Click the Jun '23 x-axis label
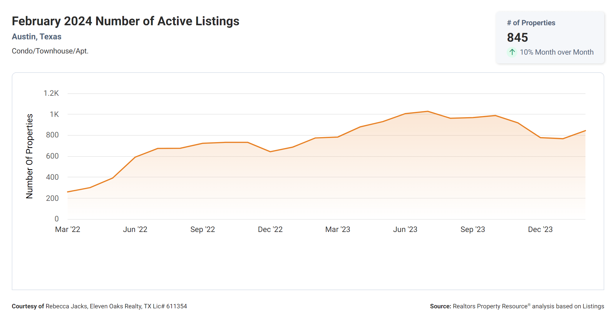 click(405, 229)
